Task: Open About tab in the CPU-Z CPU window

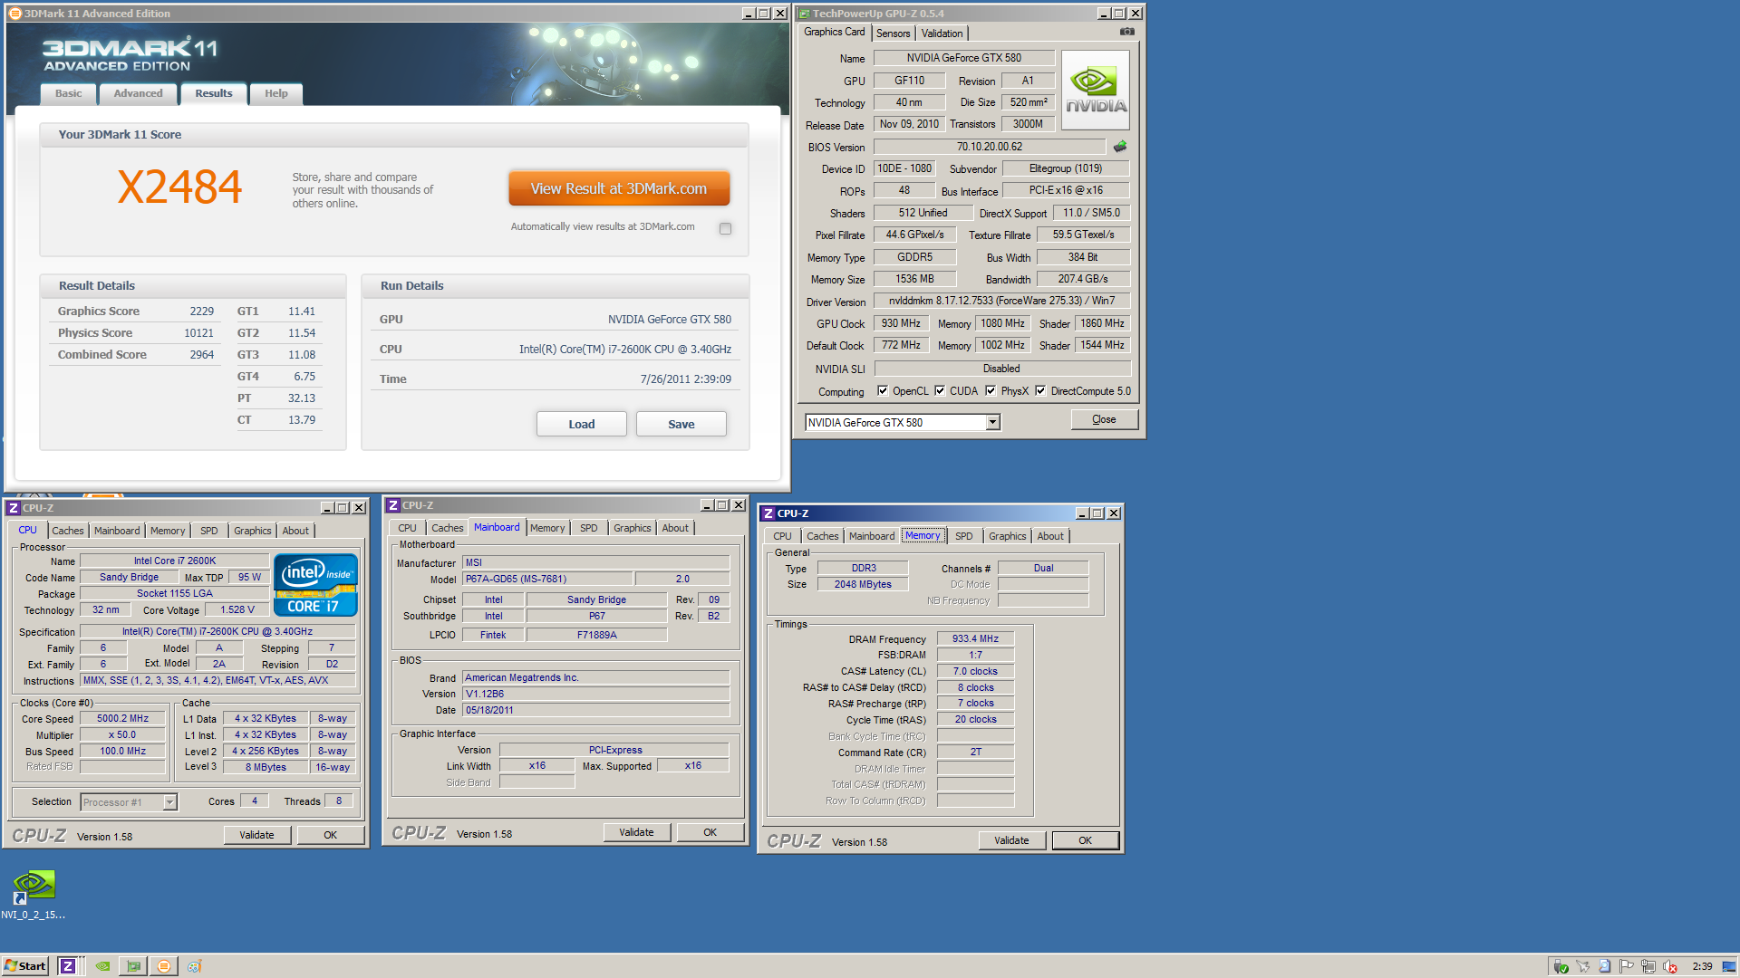Action: point(295,531)
